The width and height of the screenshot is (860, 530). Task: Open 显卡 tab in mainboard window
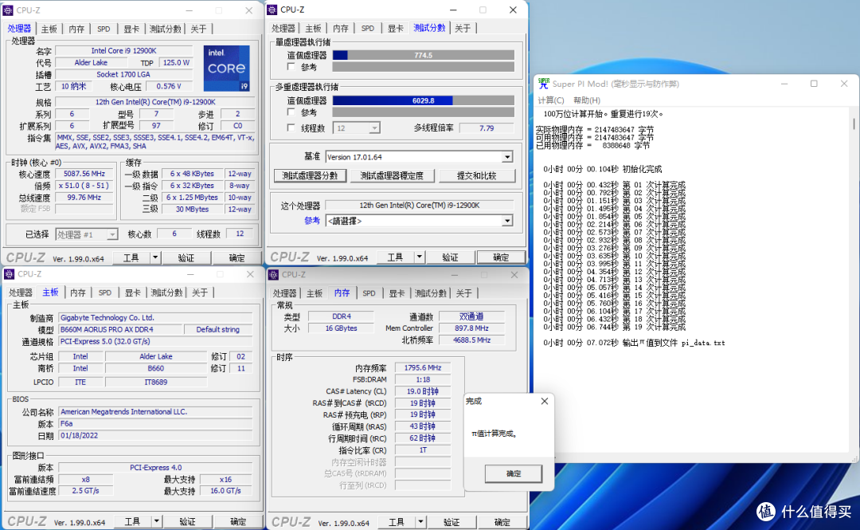click(132, 292)
